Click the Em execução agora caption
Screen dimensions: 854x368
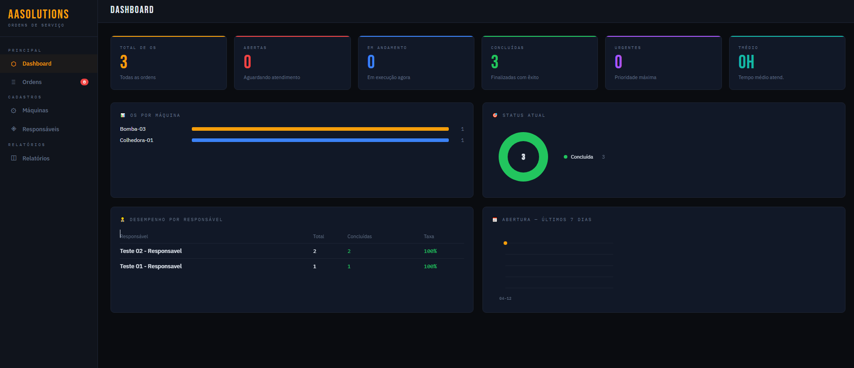(389, 77)
